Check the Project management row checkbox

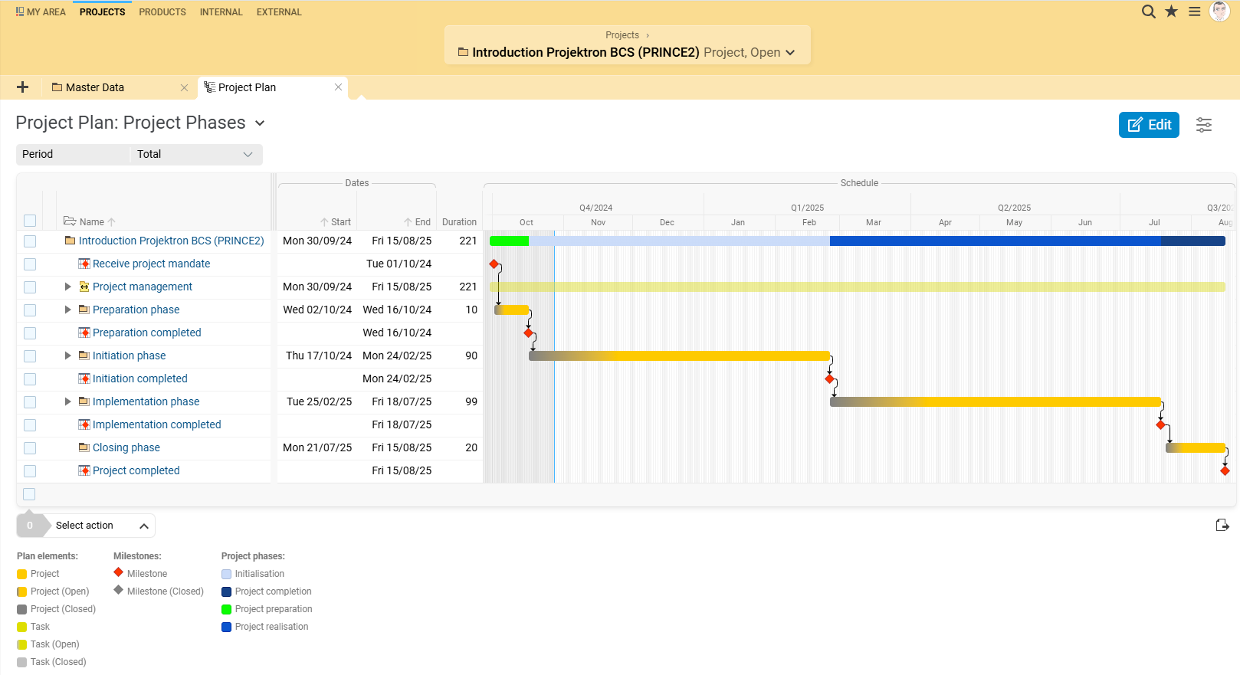[30, 287]
